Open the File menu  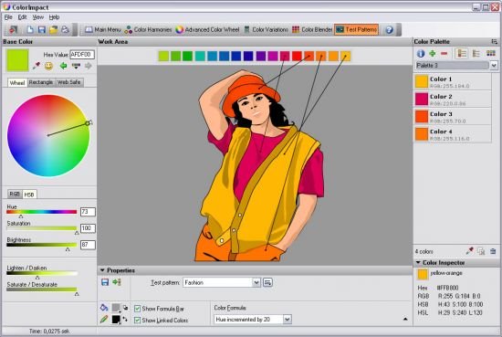tap(8, 17)
